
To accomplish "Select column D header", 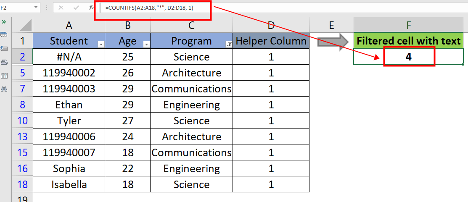I will point(271,25).
